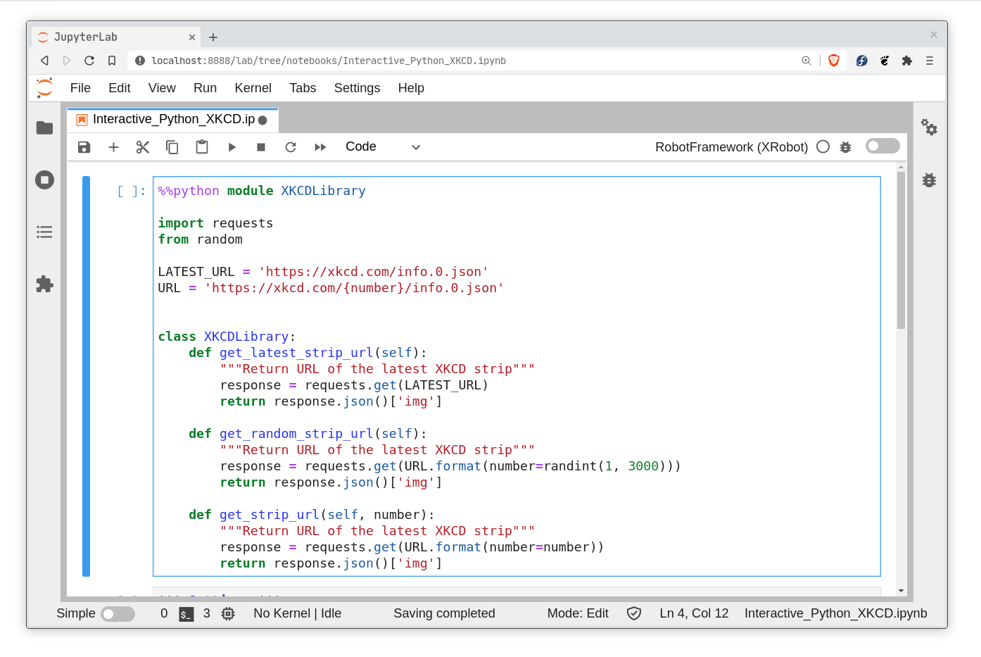Click Interactive_Python_XKCD.ipynb in status bar
The width and height of the screenshot is (981, 657).
point(835,613)
